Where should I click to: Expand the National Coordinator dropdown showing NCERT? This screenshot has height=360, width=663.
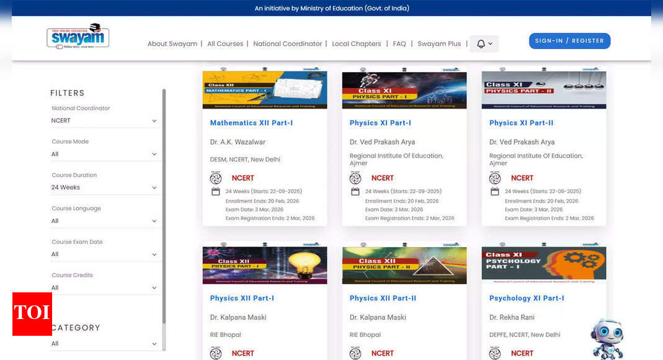click(x=104, y=120)
